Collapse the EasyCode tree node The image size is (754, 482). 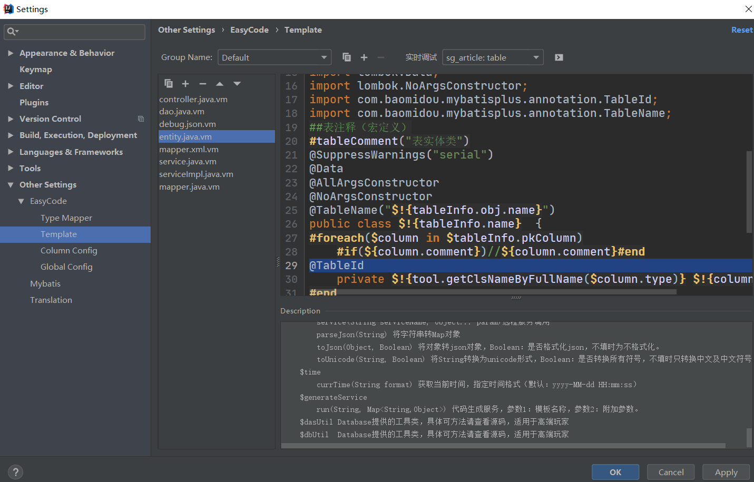[21, 201]
